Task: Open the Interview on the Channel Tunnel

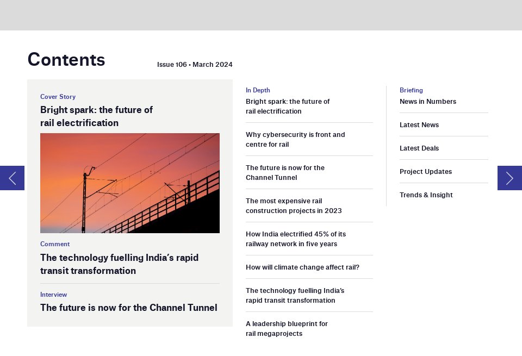Action: click(128, 308)
